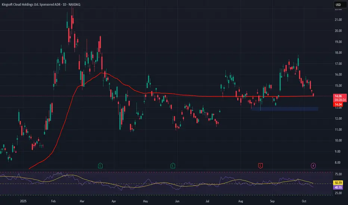Select the red 14.04 moving average label

[338, 104]
